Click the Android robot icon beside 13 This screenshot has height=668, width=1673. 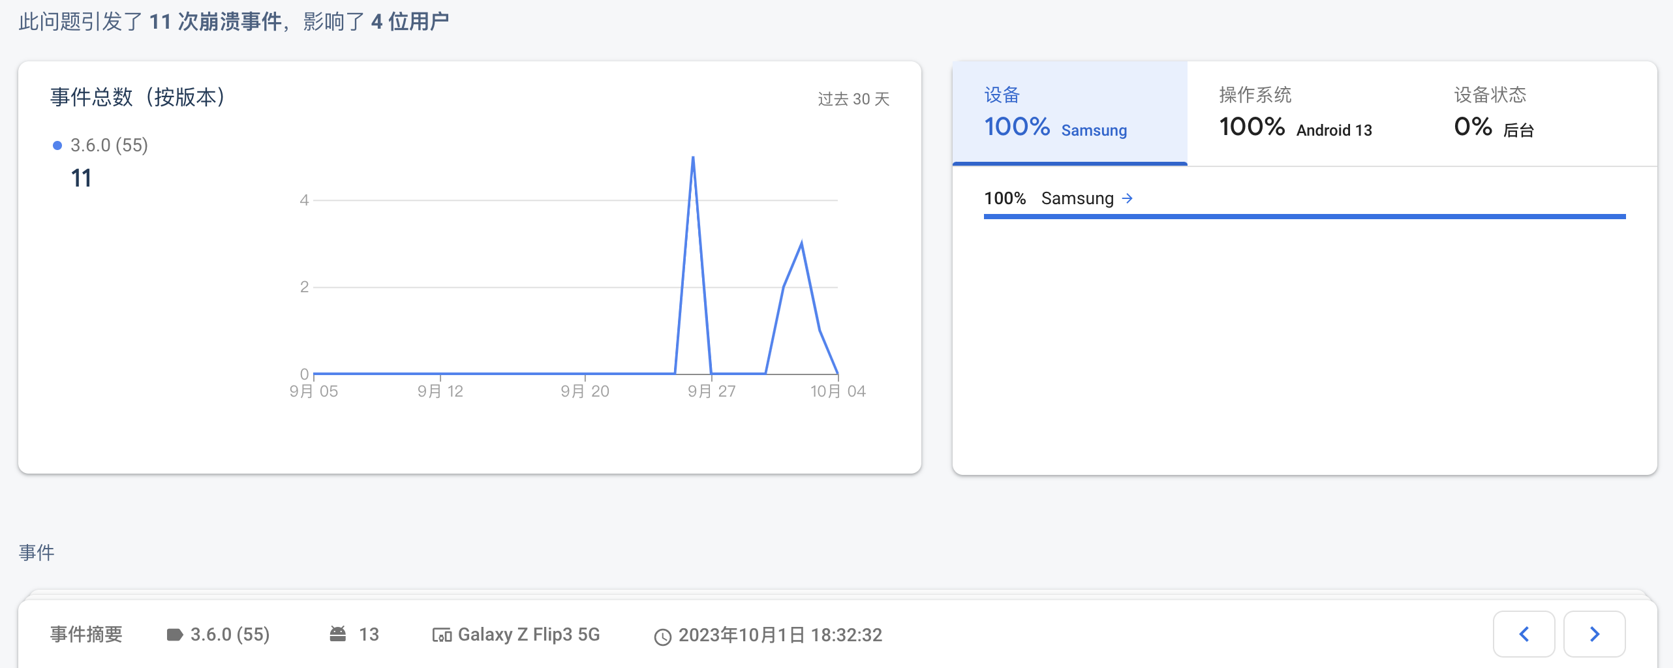click(338, 634)
